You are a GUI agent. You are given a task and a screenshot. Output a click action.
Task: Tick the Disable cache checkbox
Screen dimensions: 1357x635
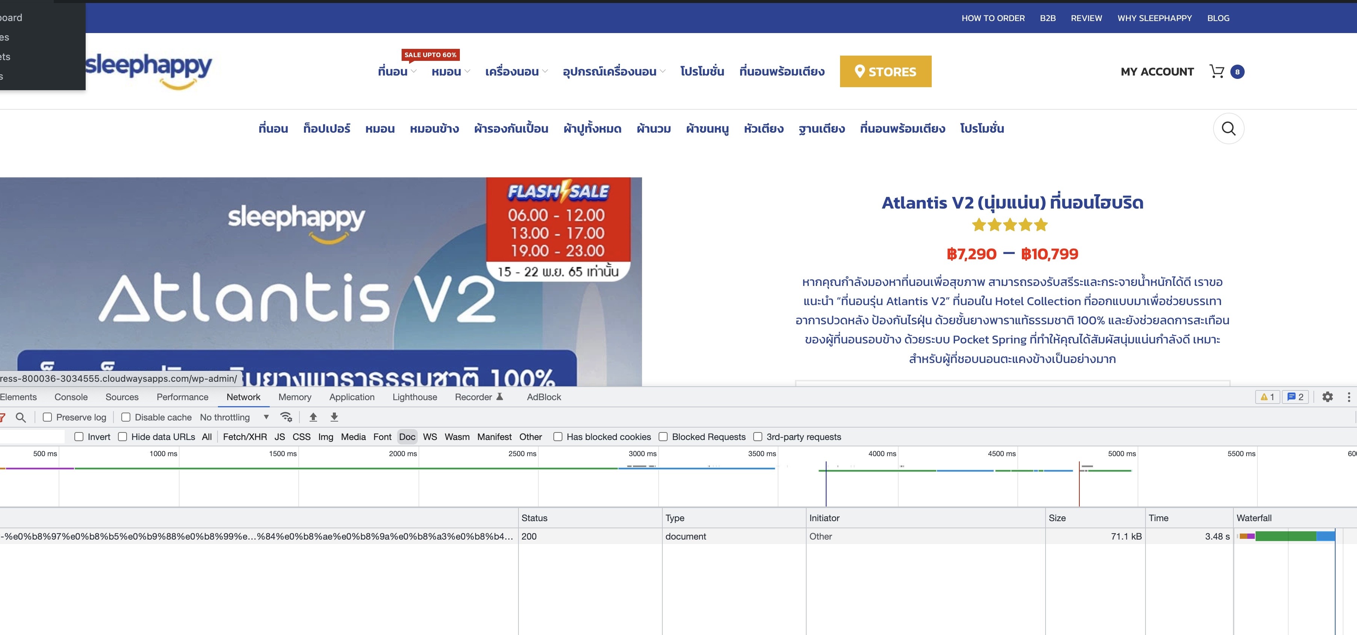pos(126,417)
